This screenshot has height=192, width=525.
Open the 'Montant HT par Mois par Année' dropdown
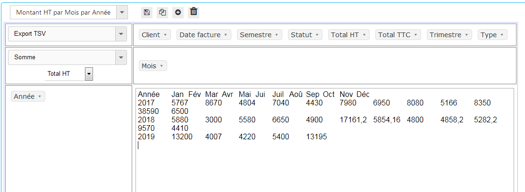(122, 13)
